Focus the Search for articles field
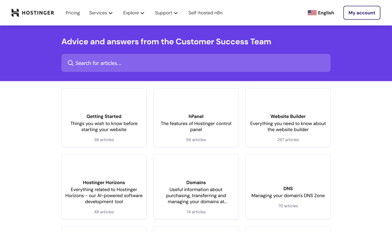Viewport: 392px width, 232px height. (196, 63)
